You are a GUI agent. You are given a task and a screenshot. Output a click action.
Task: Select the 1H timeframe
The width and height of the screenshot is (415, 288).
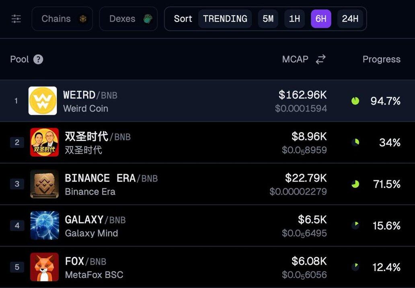(x=294, y=19)
